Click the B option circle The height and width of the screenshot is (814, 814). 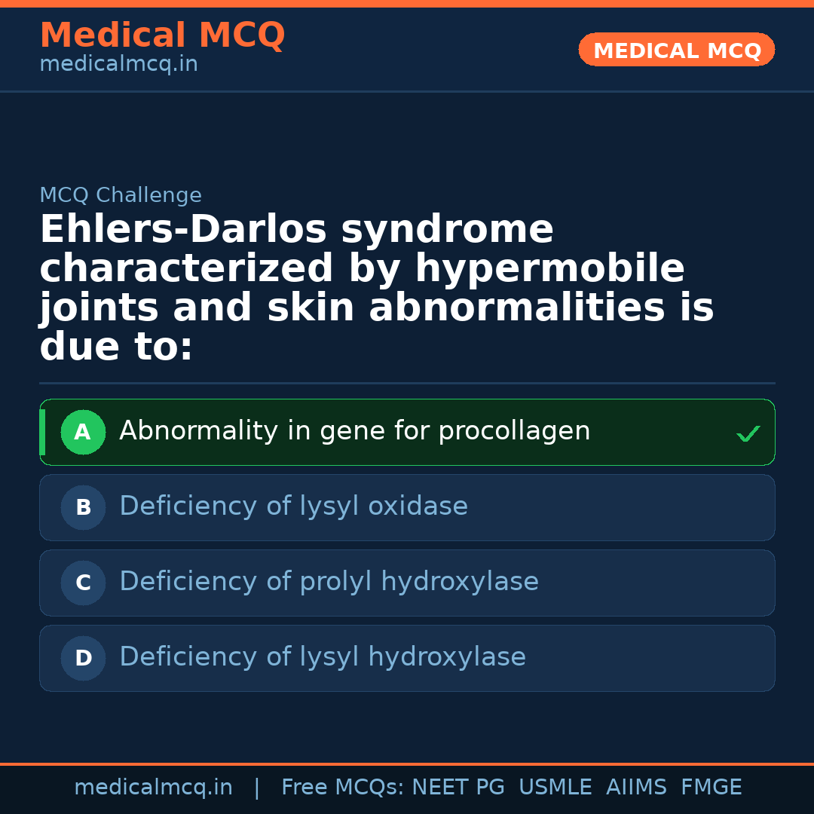83,508
